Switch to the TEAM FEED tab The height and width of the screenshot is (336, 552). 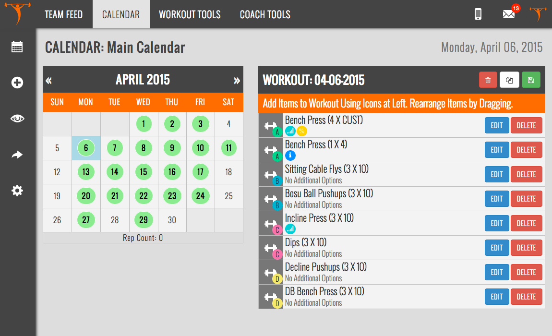64,14
